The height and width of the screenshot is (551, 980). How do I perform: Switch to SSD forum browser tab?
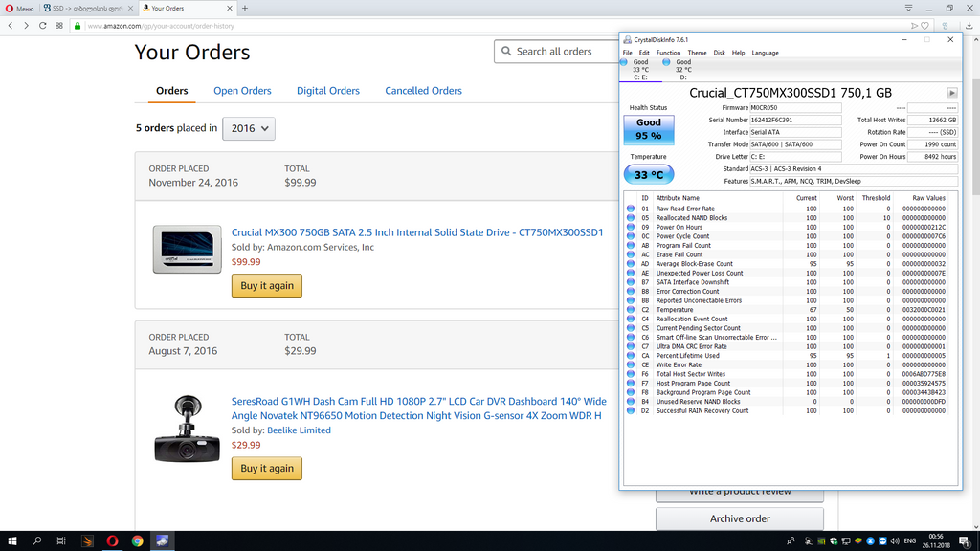84,8
